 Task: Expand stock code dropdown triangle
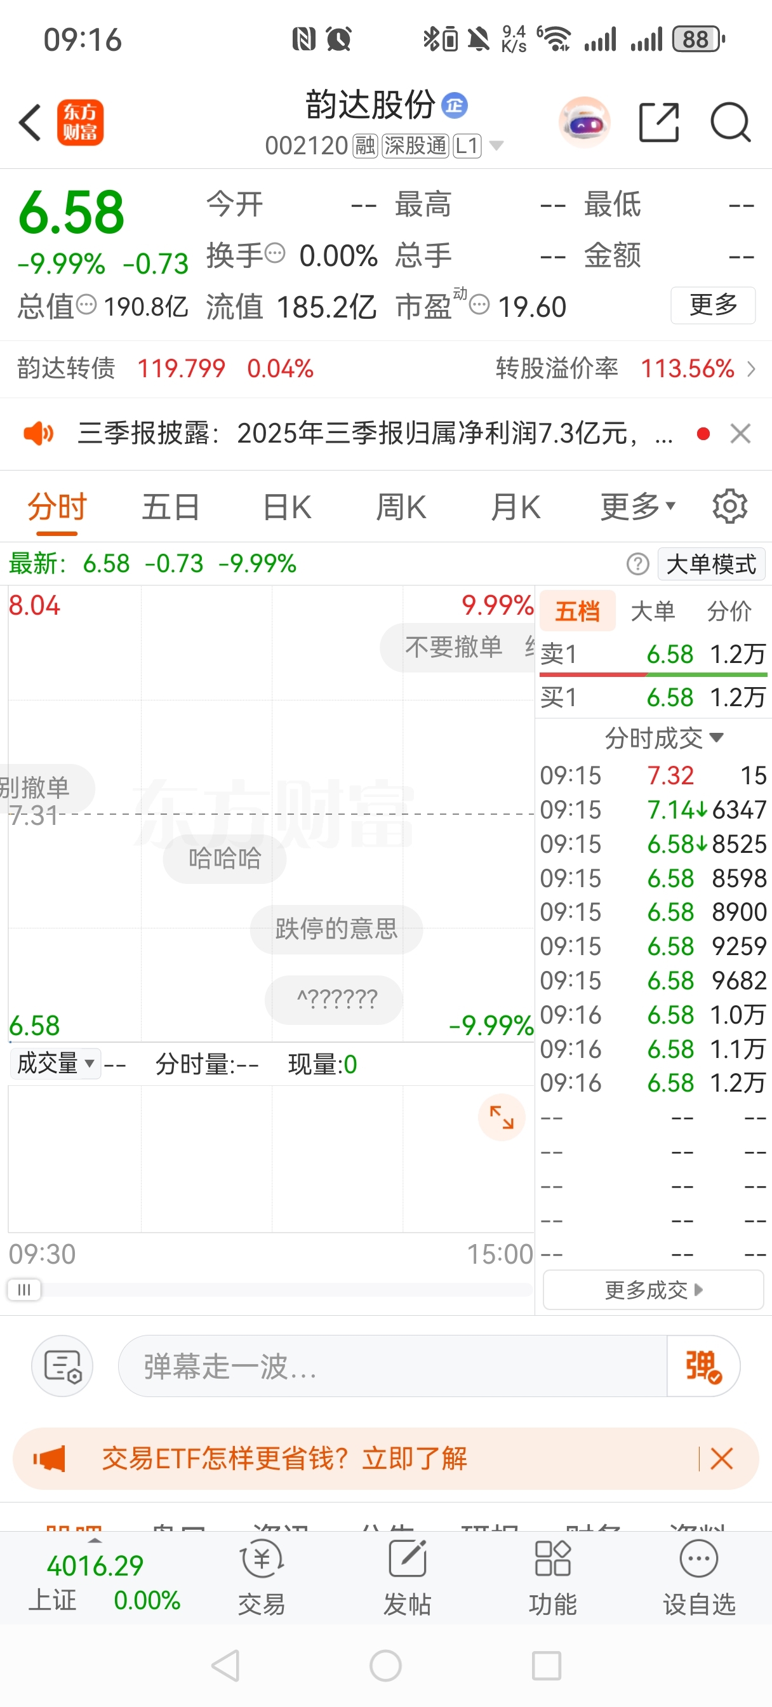496,145
